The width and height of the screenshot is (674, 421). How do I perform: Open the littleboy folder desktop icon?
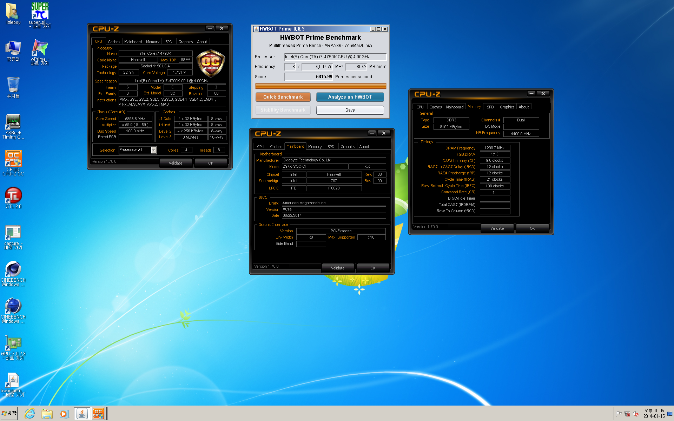[x=13, y=14]
